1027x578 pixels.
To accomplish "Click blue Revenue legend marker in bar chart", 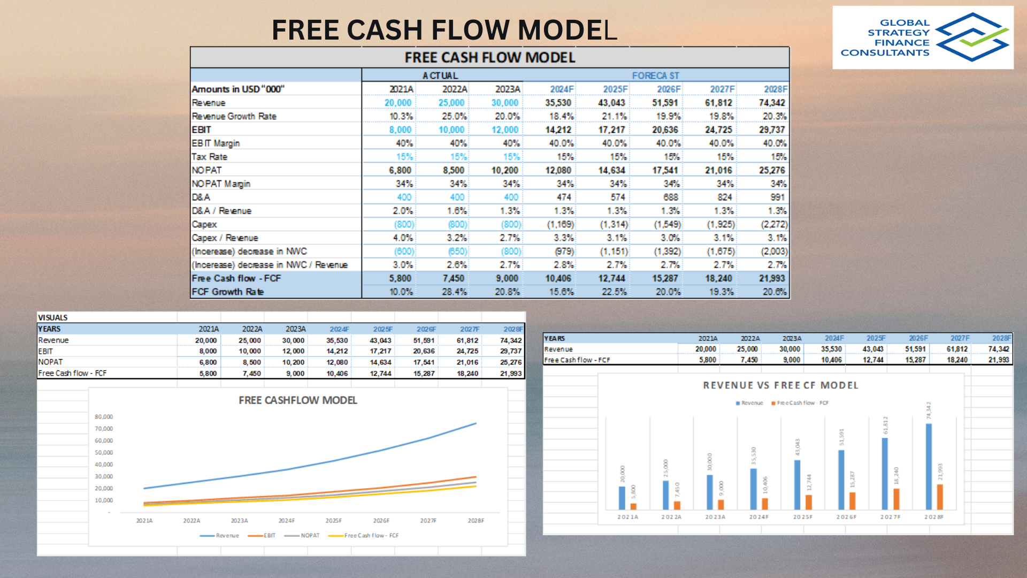I will click(738, 403).
